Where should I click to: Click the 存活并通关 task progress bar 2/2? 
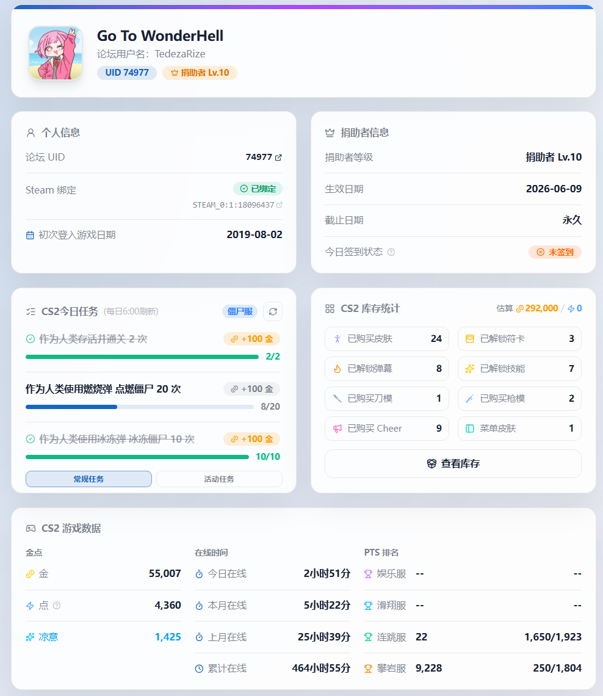pos(142,357)
